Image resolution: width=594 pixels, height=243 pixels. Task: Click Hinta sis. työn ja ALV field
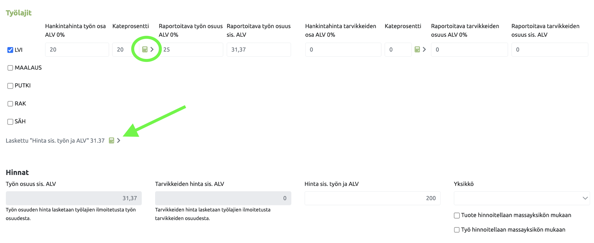pos(372,198)
